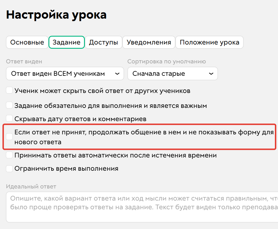Click the Ответ виден field label
Screen dimensions: 278x229
pos(24,61)
